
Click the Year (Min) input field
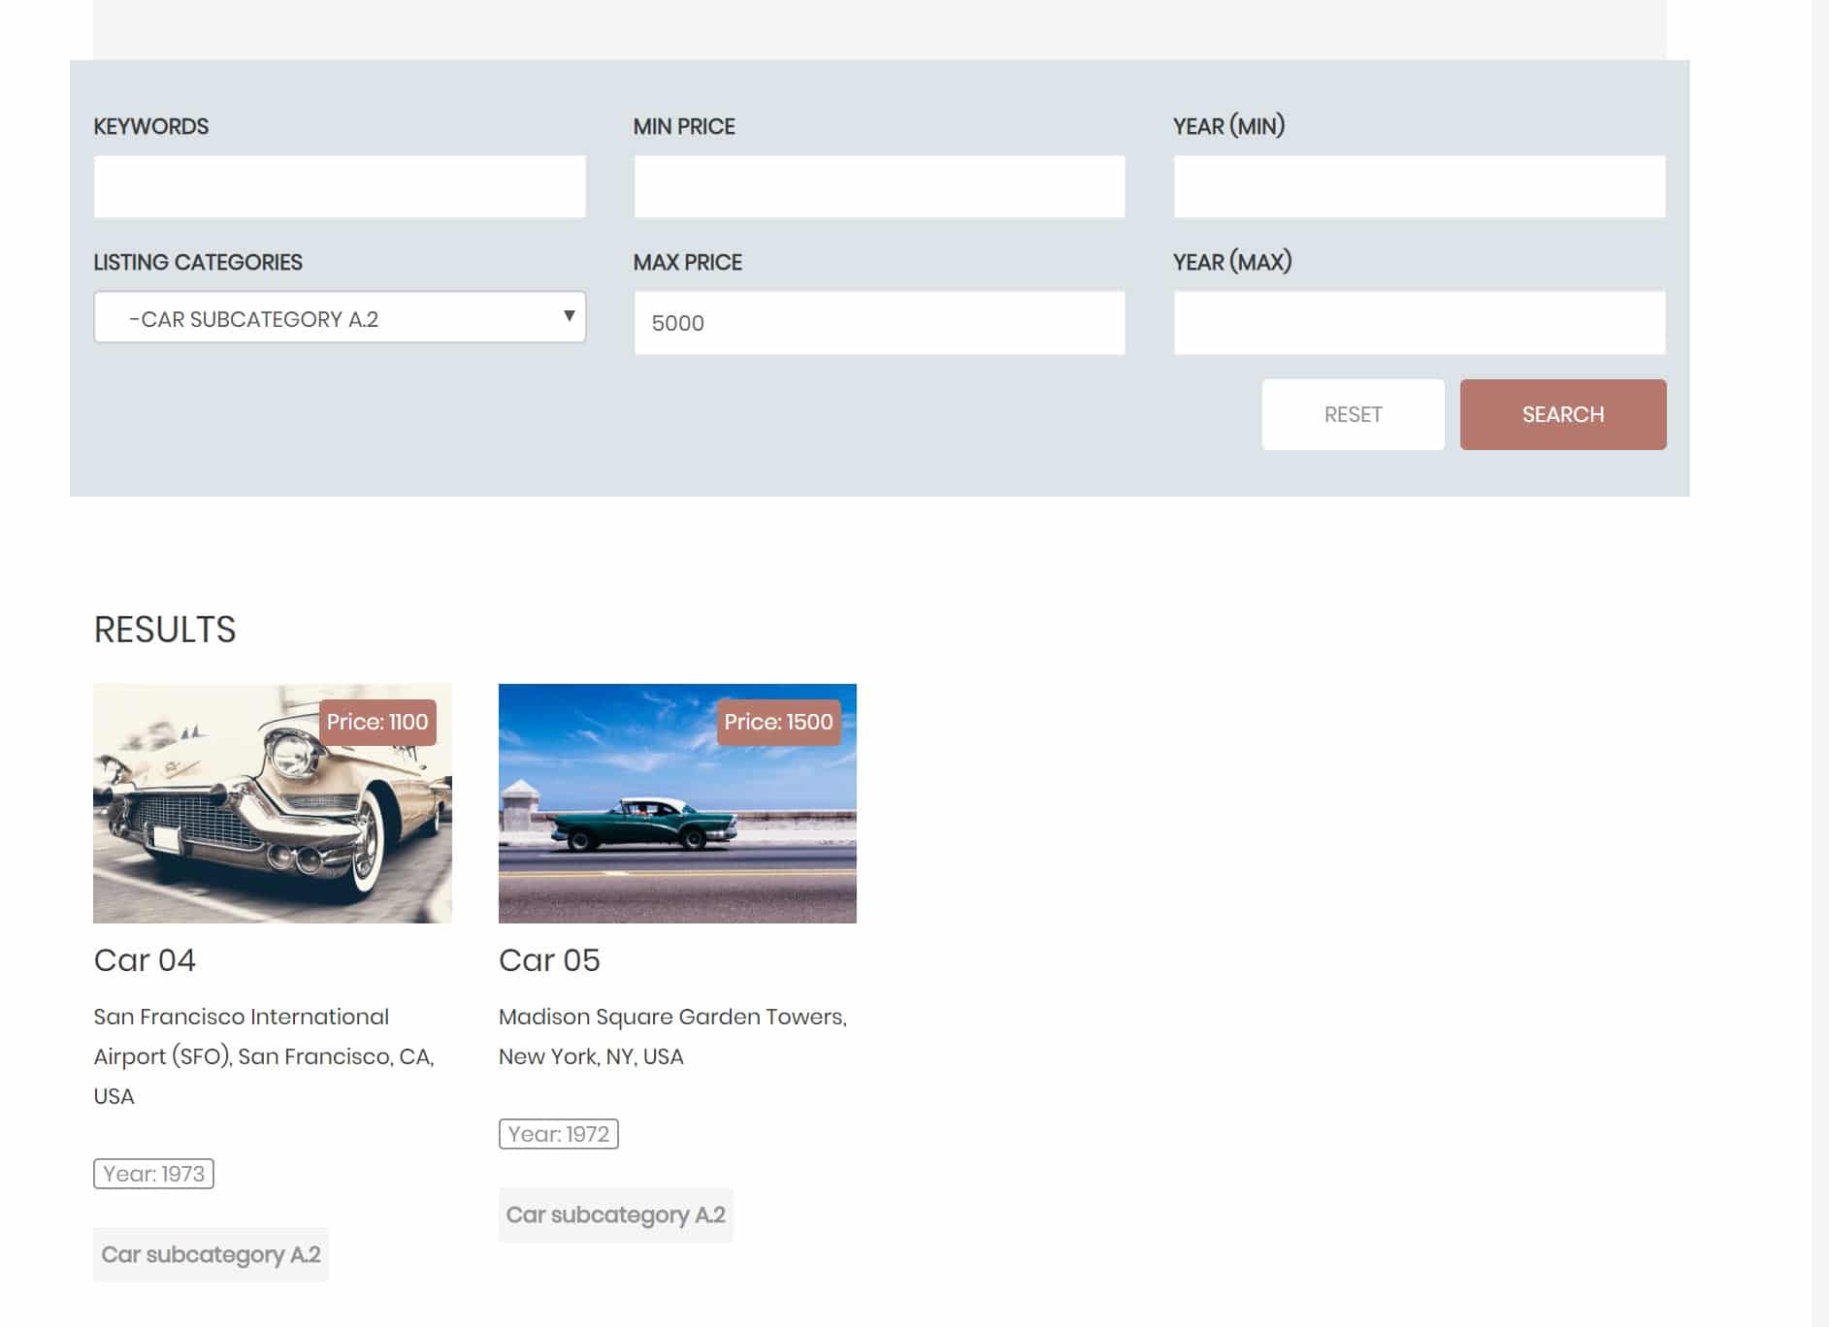(x=1420, y=185)
